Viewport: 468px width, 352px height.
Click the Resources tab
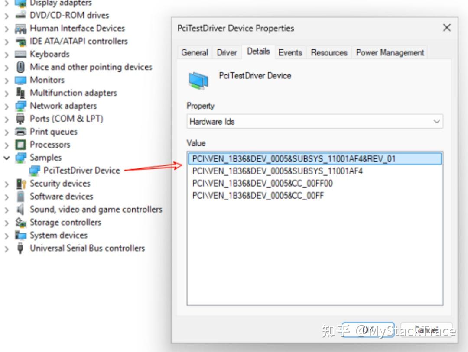point(328,52)
